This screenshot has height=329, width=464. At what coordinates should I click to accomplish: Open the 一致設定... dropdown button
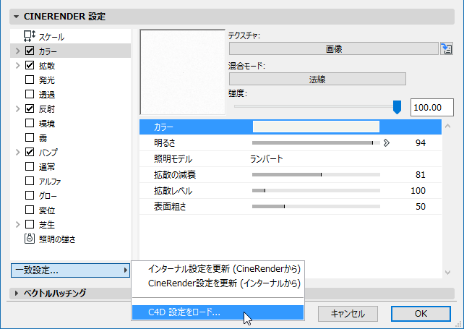pyautogui.click(x=70, y=270)
